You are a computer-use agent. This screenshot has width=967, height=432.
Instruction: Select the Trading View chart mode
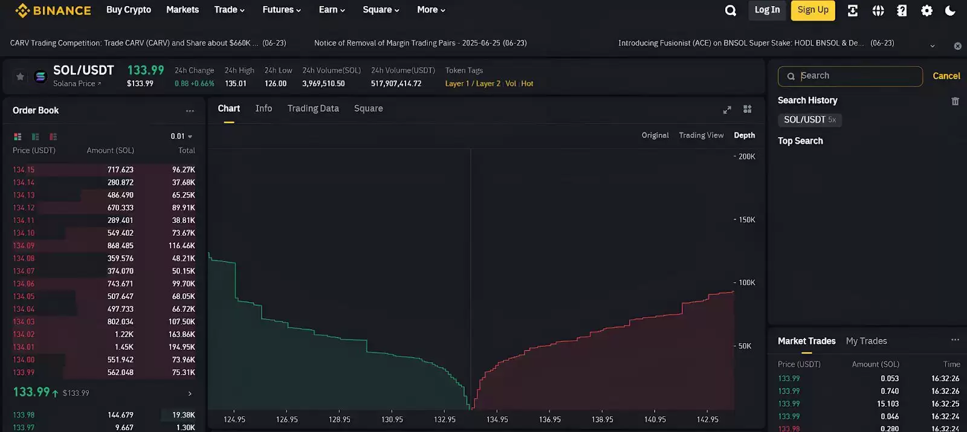(x=700, y=135)
